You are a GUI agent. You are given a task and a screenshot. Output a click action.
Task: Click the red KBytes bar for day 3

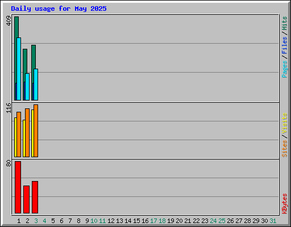coord(35,197)
